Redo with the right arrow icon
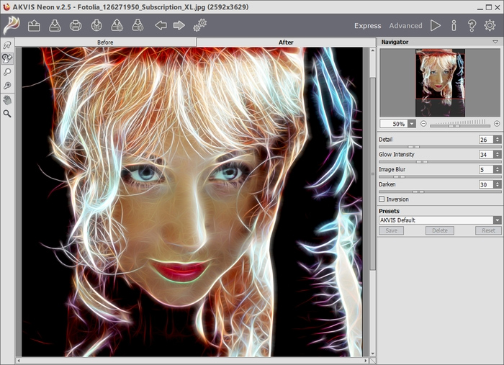 (179, 26)
